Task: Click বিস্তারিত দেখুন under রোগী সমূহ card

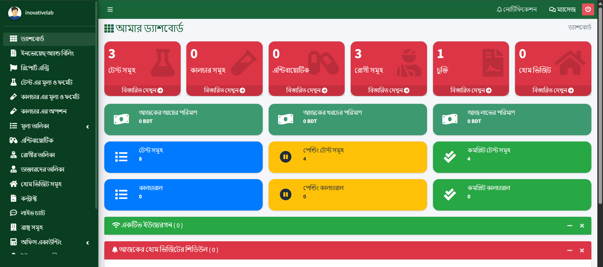Action: click(388, 90)
